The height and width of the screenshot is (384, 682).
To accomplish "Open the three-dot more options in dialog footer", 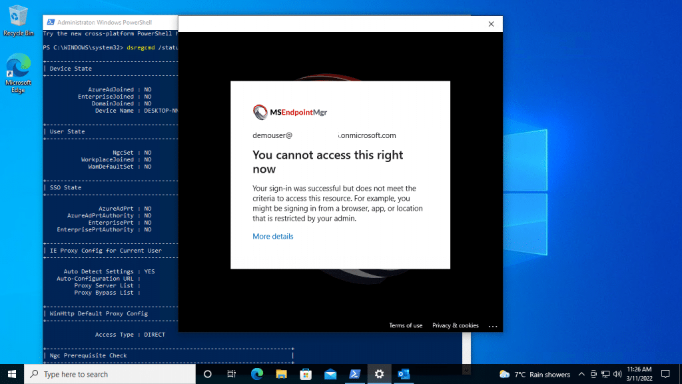I will (x=493, y=325).
